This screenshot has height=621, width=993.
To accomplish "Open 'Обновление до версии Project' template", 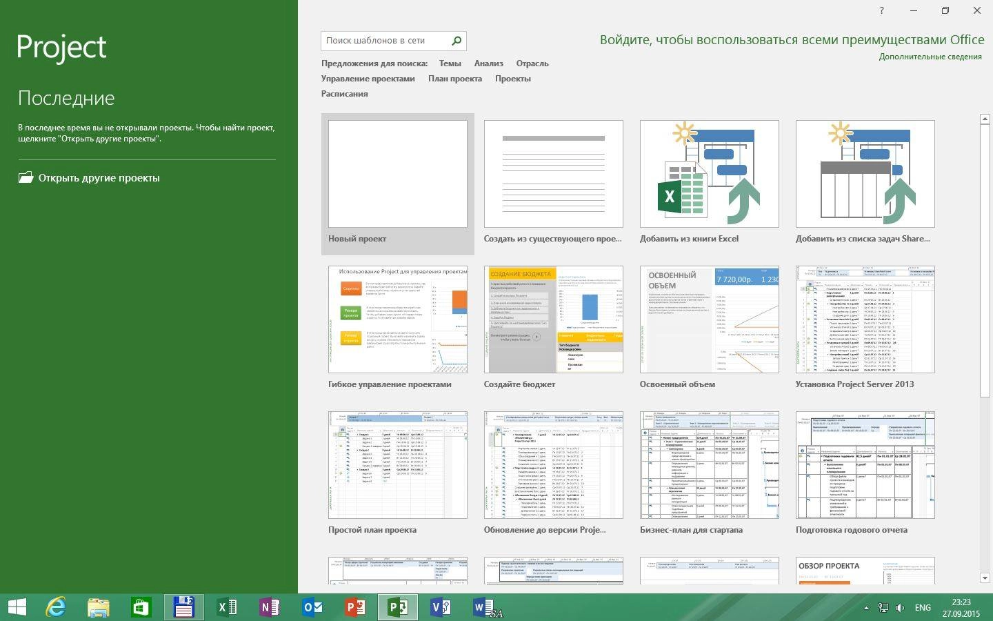I will (553, 474).
